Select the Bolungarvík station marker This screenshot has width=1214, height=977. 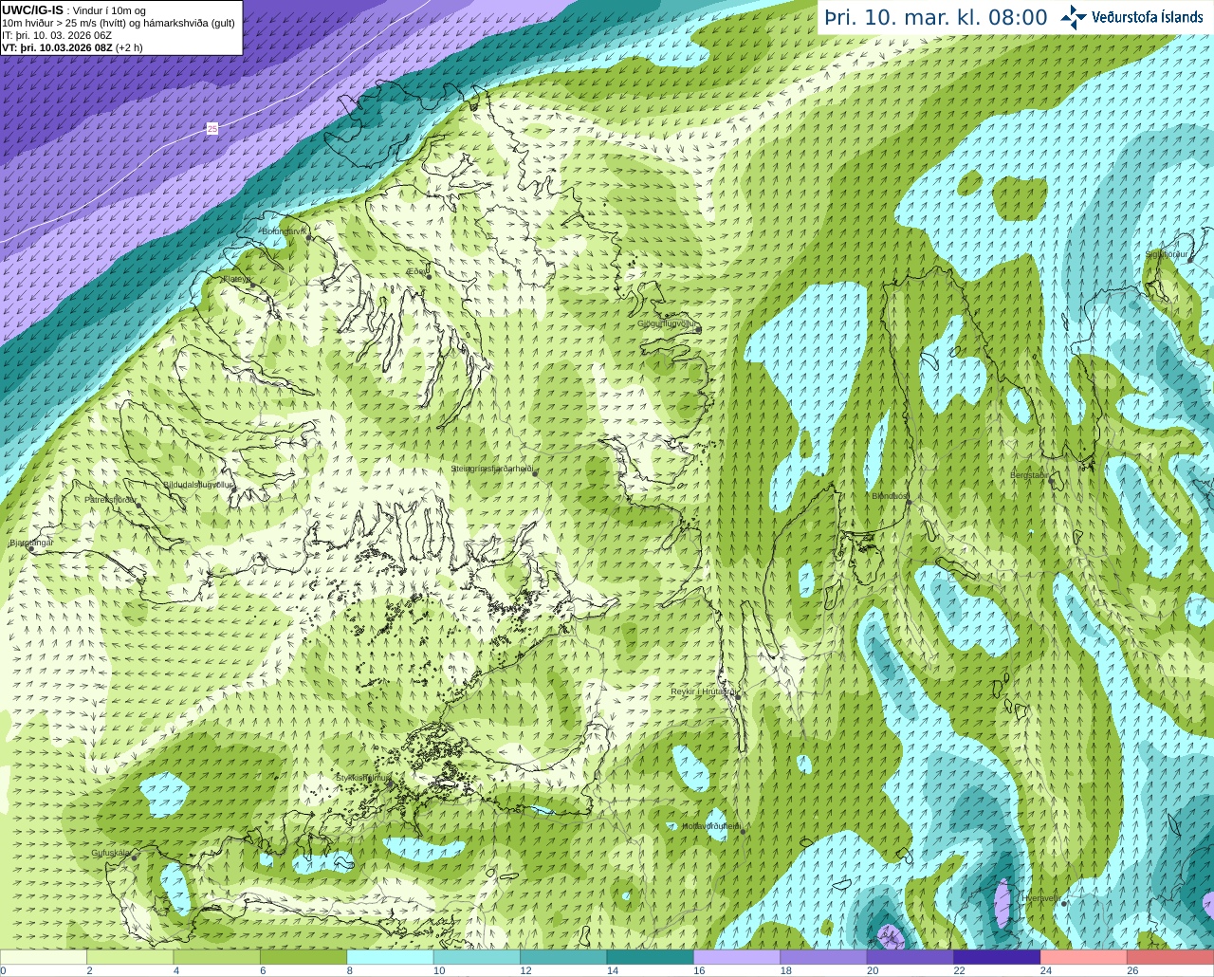click(x=308, y=238)
